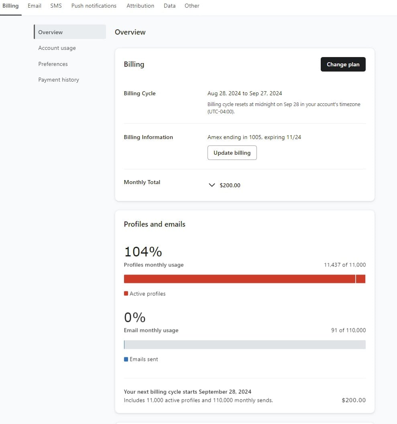Click the overage segment of the profiles bar
The height and width of the screenshot is (424, 397).
tap(360, 279)
